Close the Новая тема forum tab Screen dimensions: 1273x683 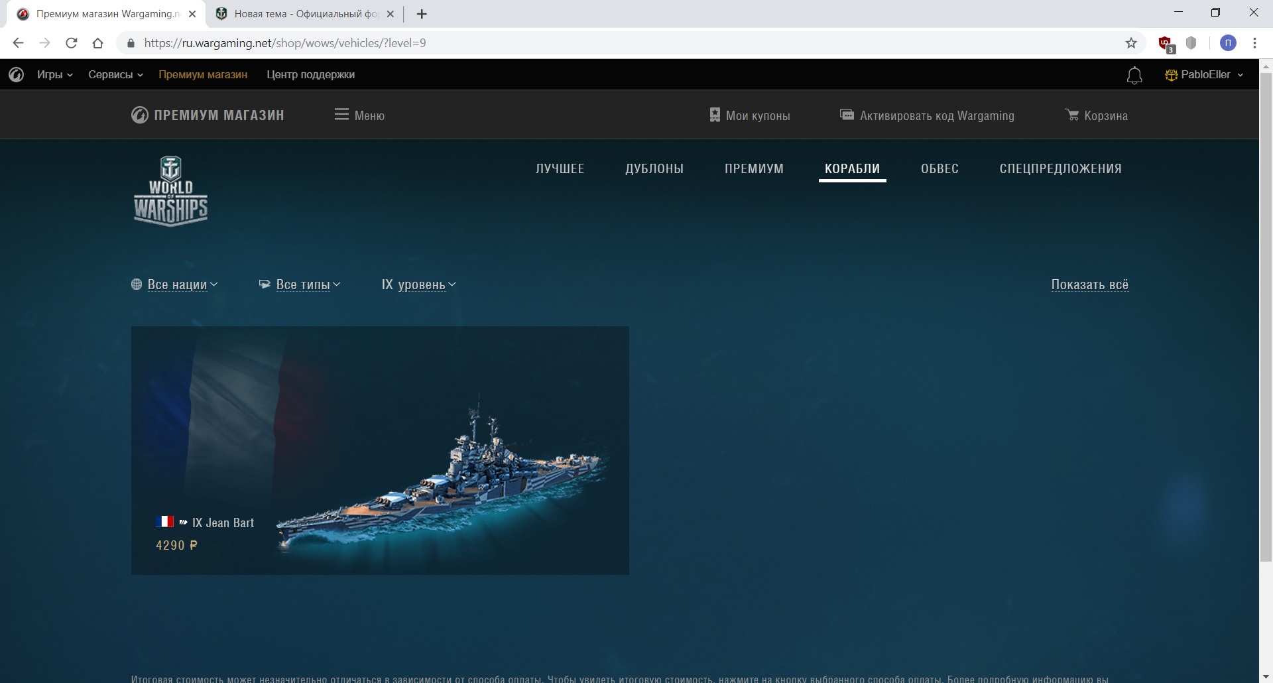point(391,14)
